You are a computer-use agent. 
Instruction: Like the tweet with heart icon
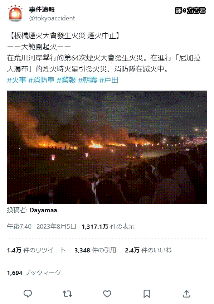107,294
